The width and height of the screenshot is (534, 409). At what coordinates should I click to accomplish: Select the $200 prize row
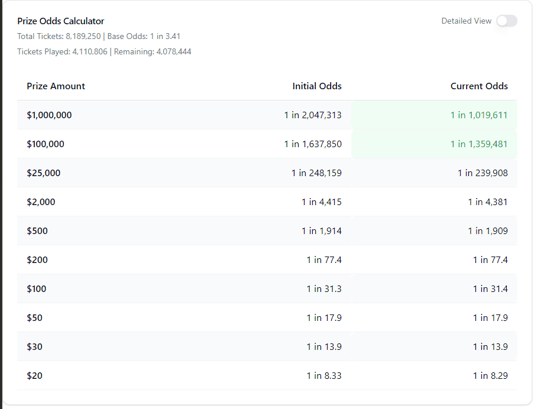tap(37, 259)
